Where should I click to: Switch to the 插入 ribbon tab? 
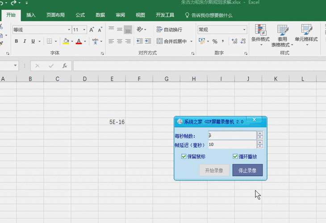31,15
